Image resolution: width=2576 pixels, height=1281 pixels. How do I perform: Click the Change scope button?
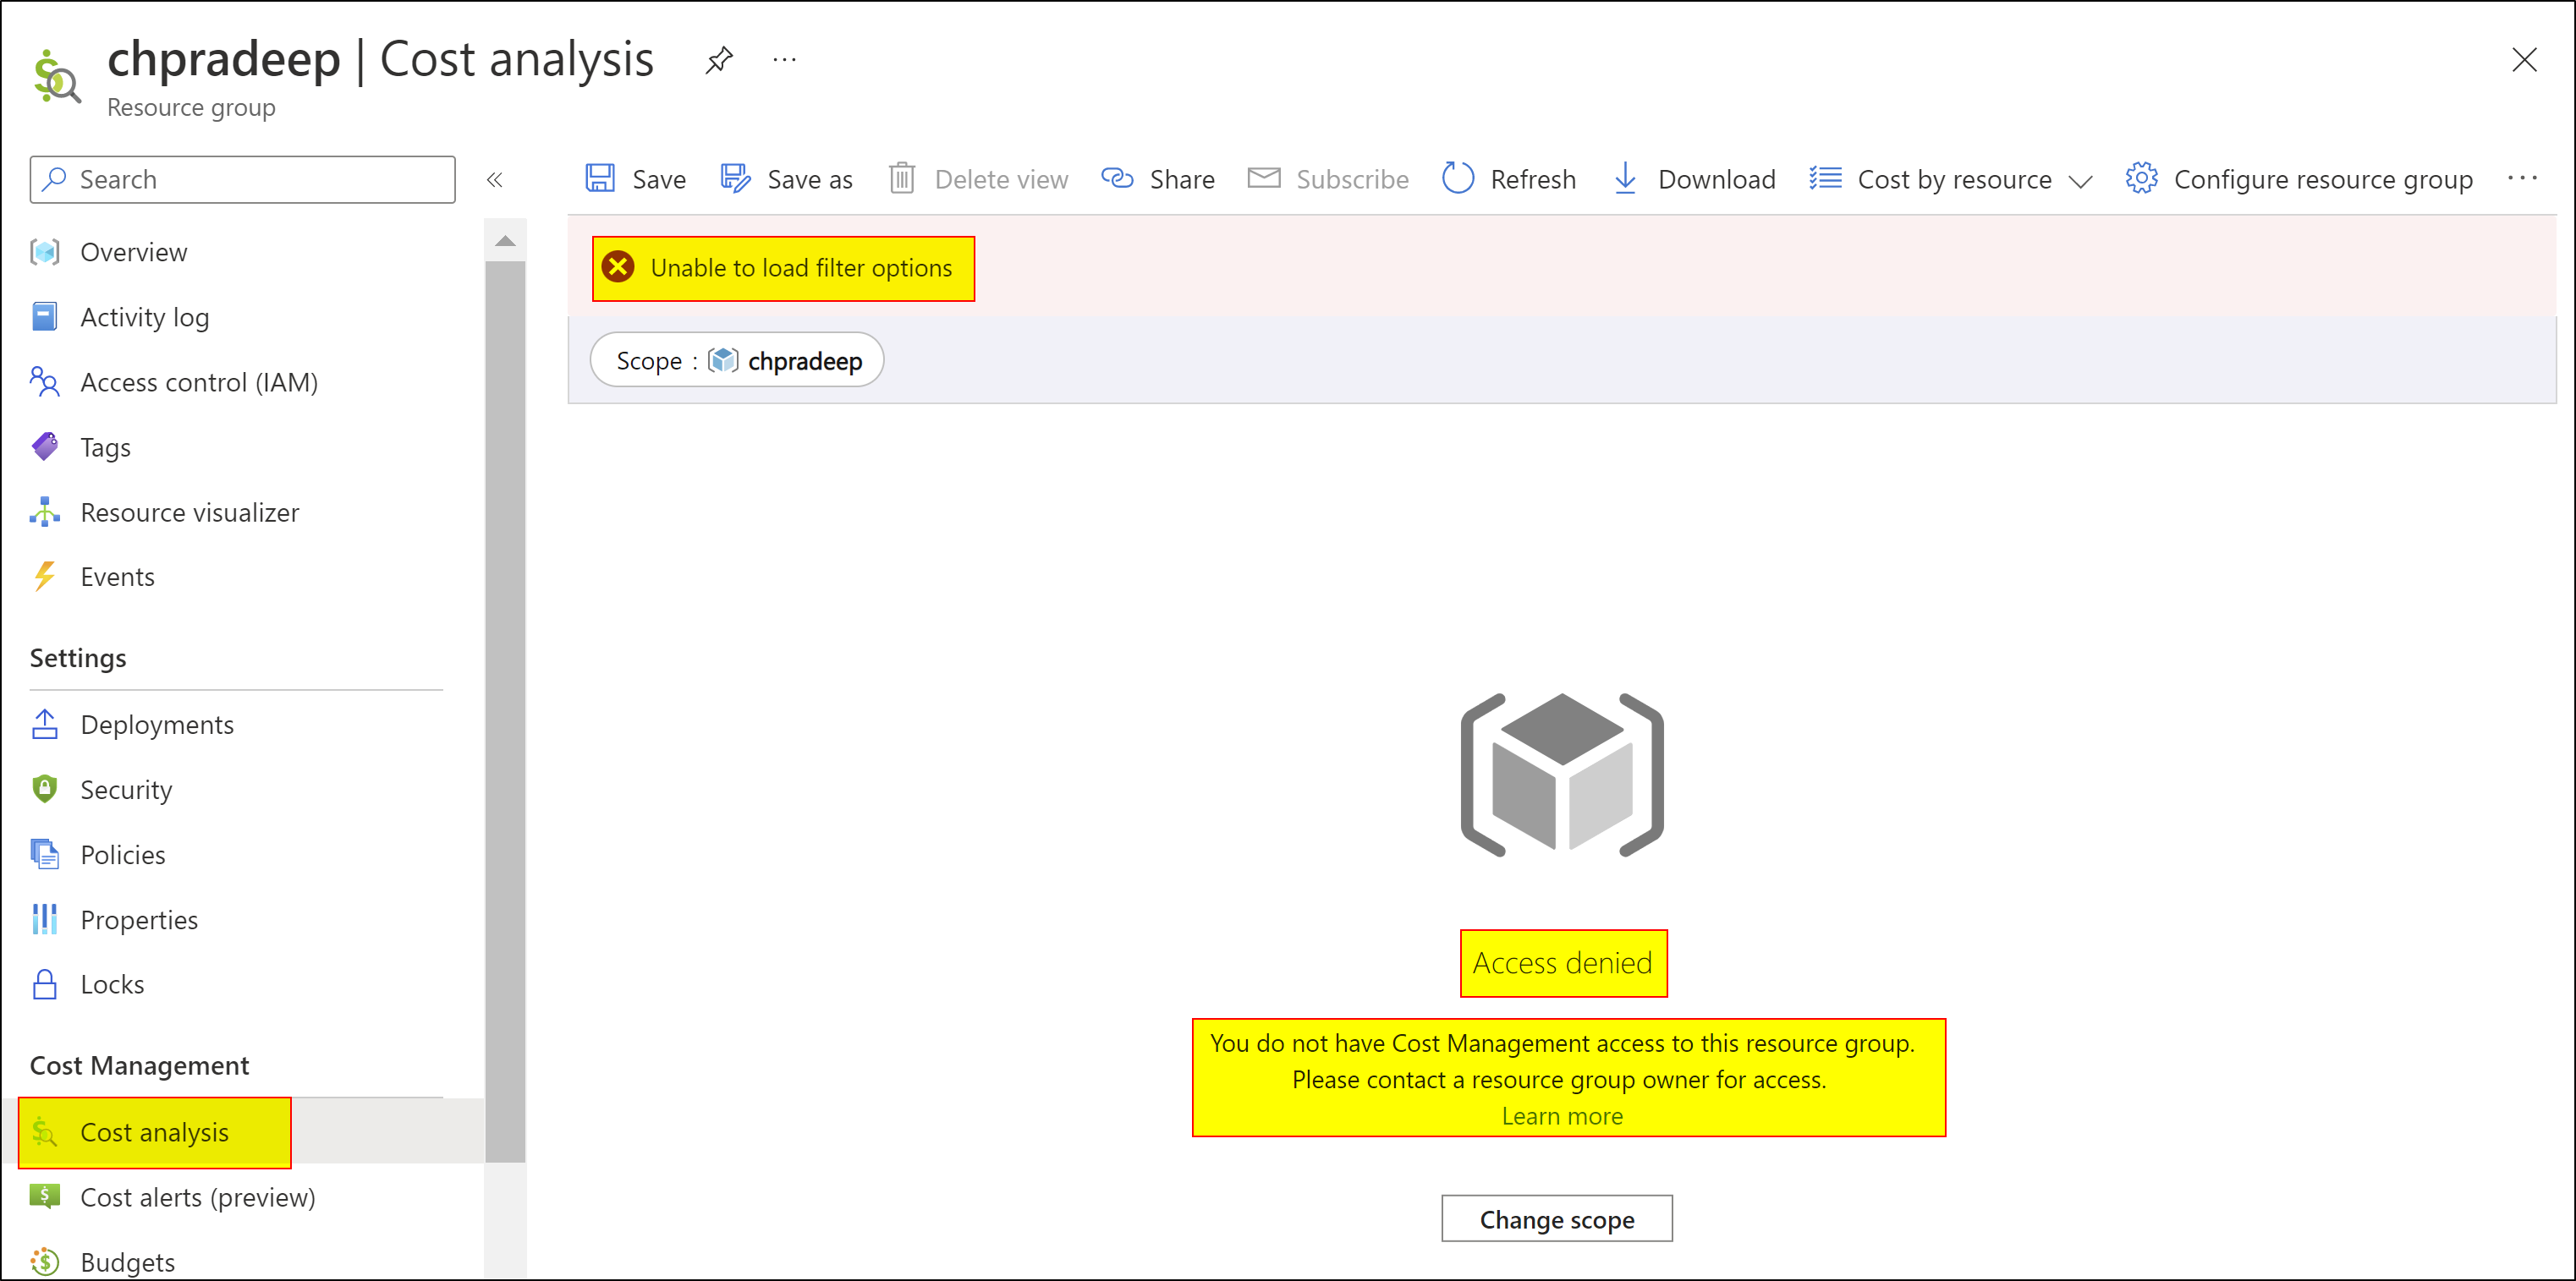pos(1556,1219)
